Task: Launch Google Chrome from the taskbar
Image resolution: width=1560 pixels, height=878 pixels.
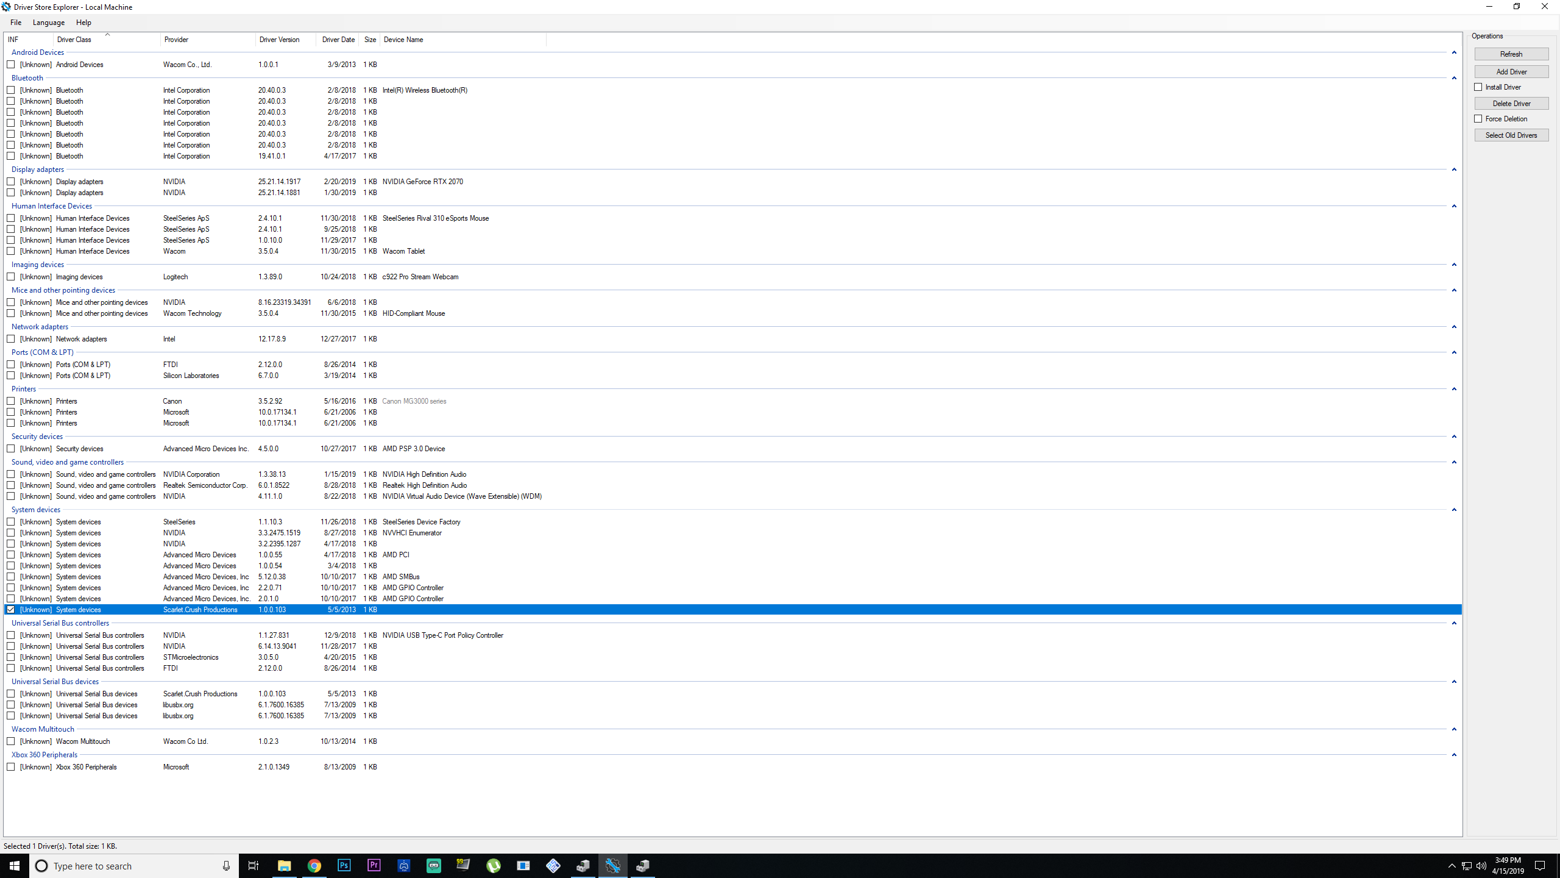Action: point(314,866)
